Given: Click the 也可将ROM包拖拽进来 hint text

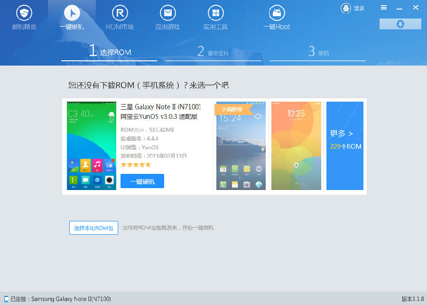Looking at the screenshot, I should pos(168,228).
